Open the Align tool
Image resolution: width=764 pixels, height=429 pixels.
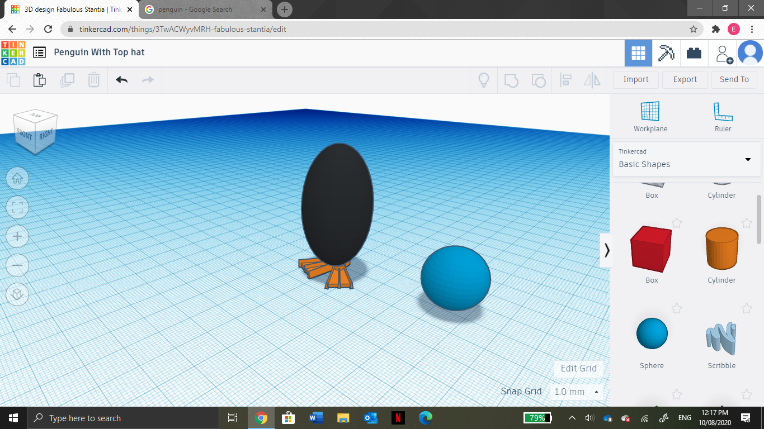(x=565, y=80)
